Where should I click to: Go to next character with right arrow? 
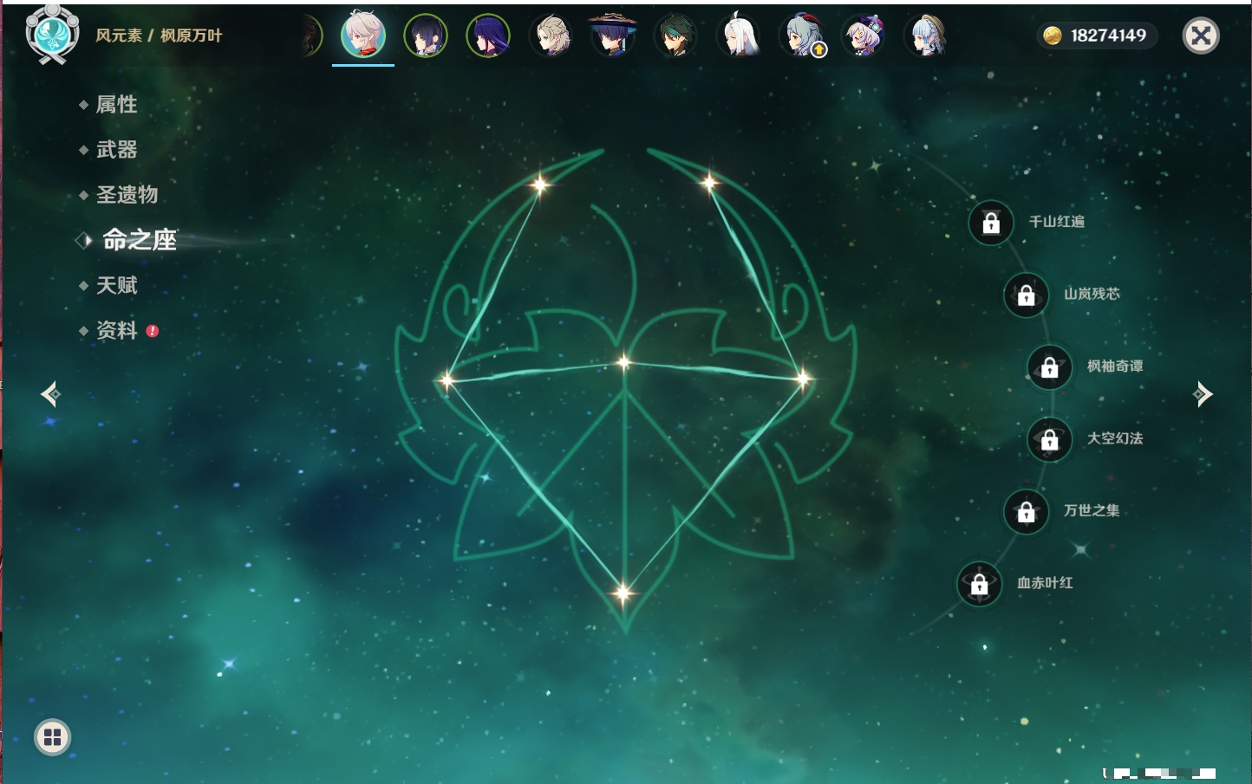point(1203,394)
